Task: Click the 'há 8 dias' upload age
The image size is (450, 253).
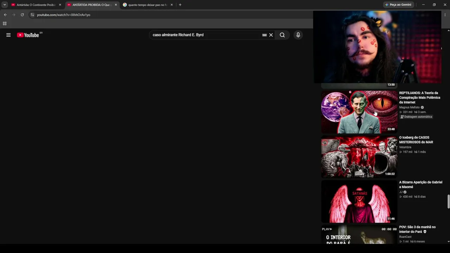Action: pos(420,197)
